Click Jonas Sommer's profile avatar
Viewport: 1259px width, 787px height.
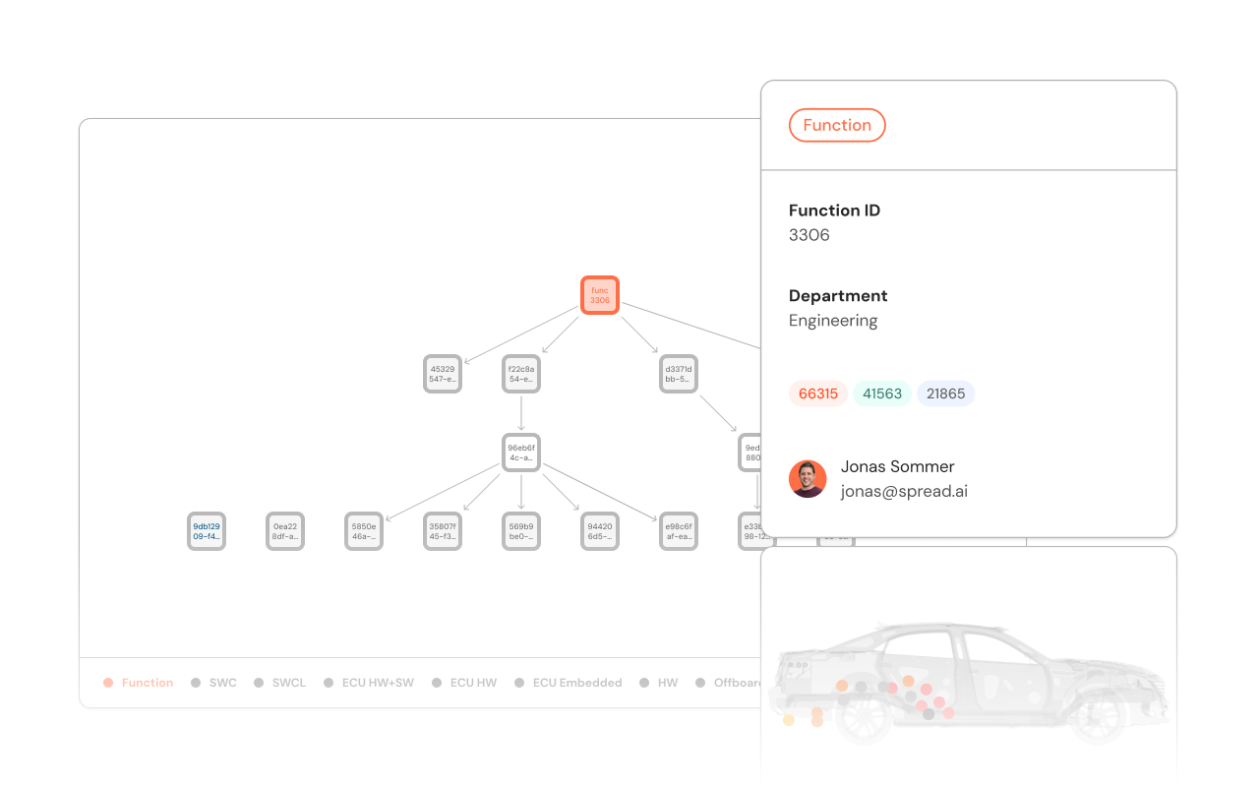[808, 479]
